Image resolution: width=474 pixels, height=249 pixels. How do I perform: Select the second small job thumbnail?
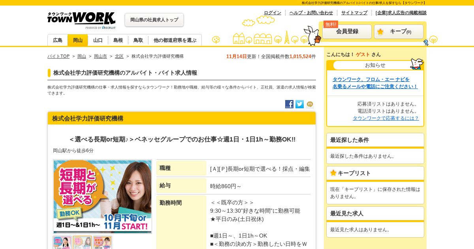(x=83, y=243)
